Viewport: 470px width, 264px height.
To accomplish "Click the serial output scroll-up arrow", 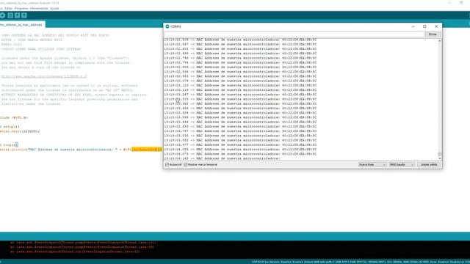I will tap(440, 40).
